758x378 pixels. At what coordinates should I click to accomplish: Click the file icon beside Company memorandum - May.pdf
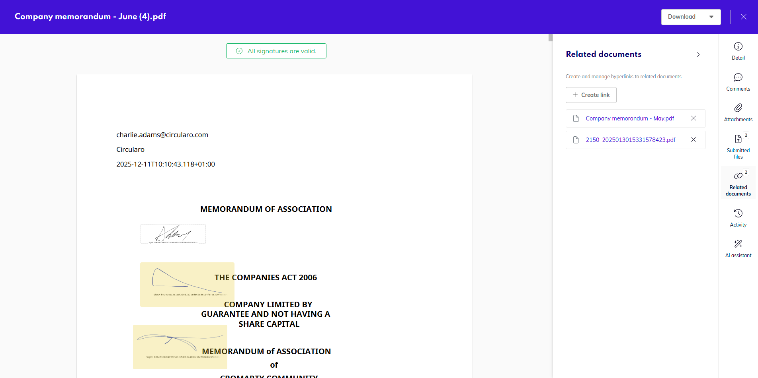[576, 118]
